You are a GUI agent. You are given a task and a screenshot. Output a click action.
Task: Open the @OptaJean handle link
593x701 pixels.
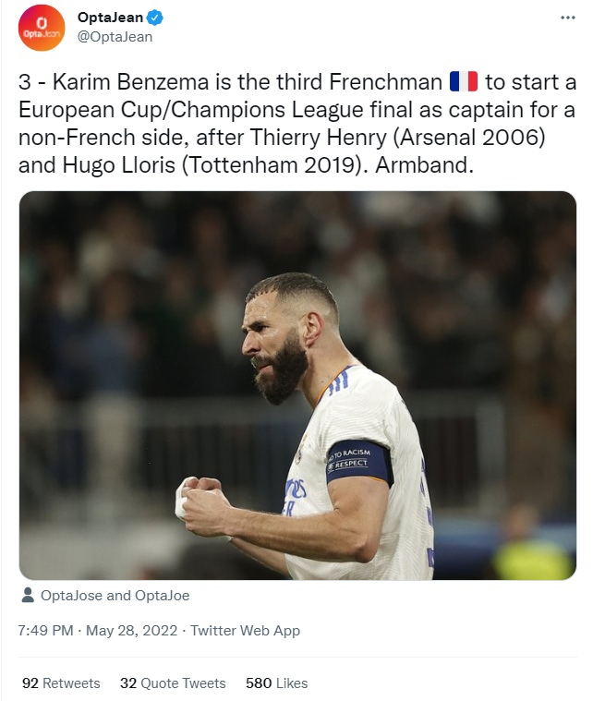pos(115,37)
